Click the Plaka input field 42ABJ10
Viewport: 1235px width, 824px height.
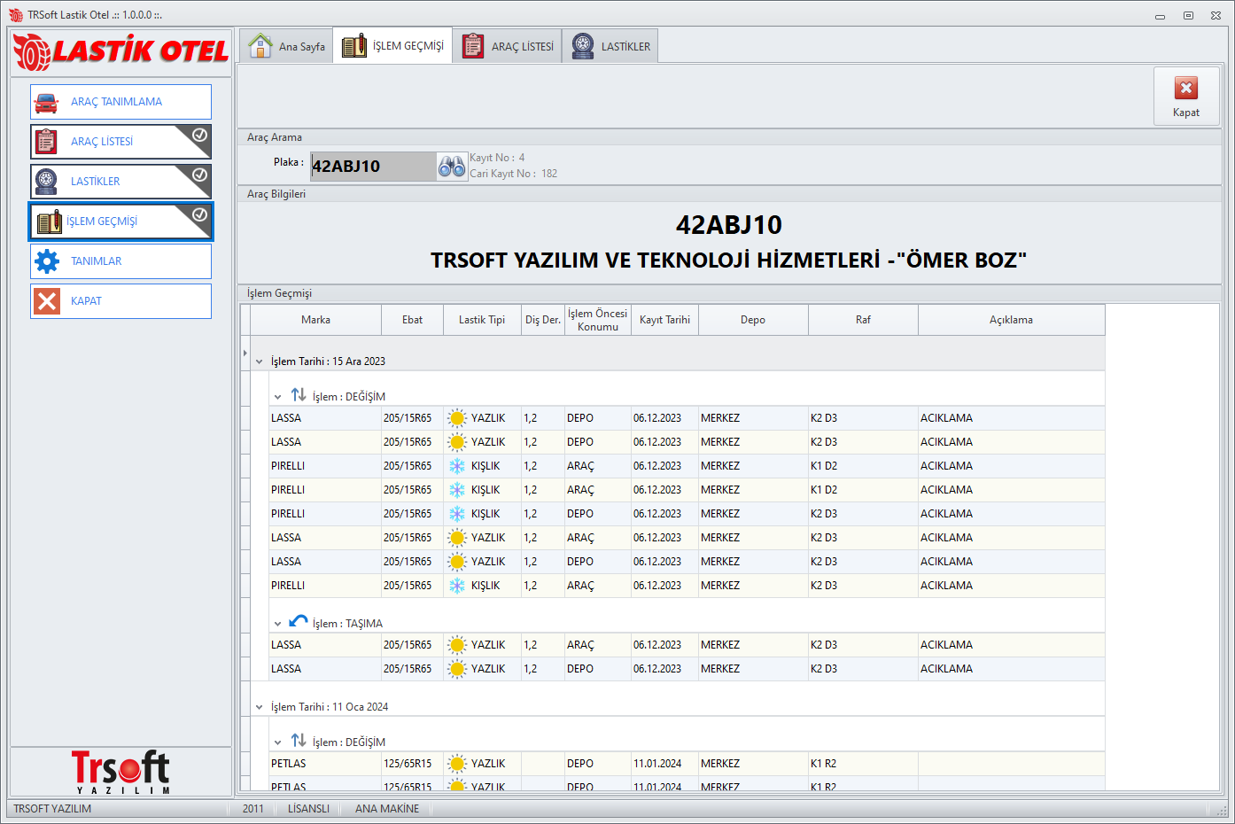373,166
